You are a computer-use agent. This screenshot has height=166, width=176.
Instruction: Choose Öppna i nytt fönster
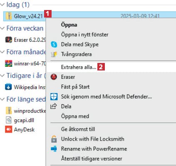tap(84, 35)
